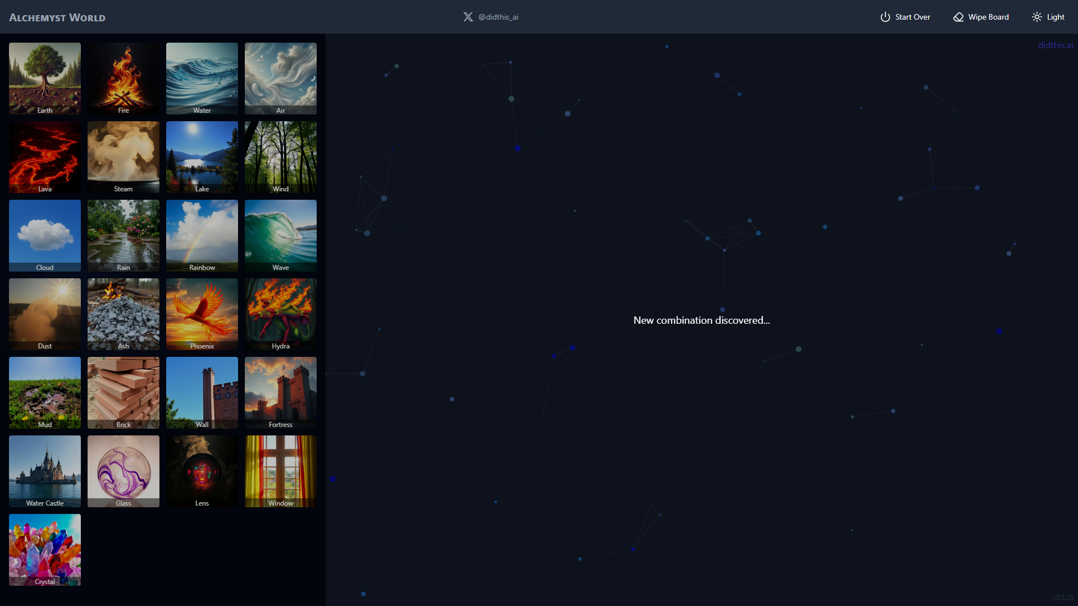Toggle Light theme mode
This screenshot has height=606, width=1078.
(1048, 17)
